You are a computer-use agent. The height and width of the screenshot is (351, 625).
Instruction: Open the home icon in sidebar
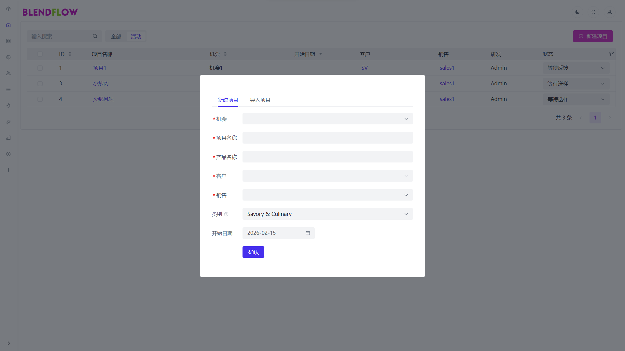(x=8, y=25)
